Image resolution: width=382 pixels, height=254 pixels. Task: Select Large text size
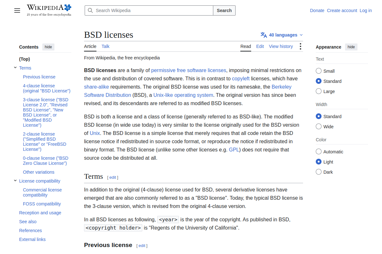coord(319,91)
